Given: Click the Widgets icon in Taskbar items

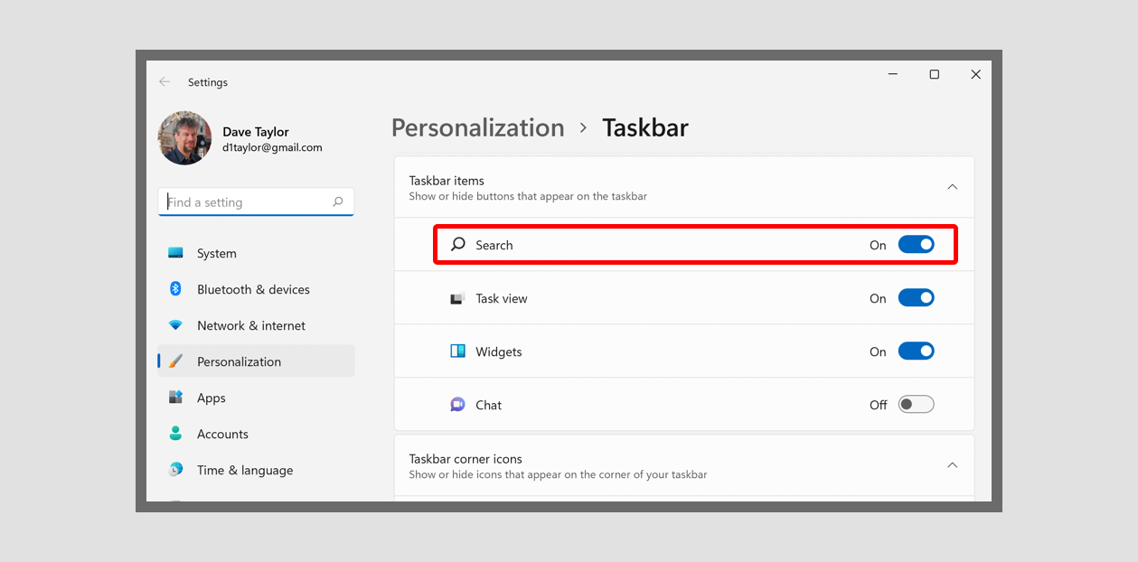Looking at the screenshot, I should pos(456,351).
